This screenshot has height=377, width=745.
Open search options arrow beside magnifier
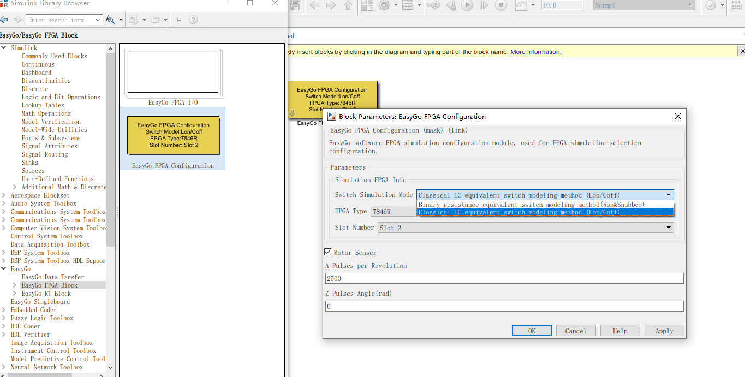(120, 20)
